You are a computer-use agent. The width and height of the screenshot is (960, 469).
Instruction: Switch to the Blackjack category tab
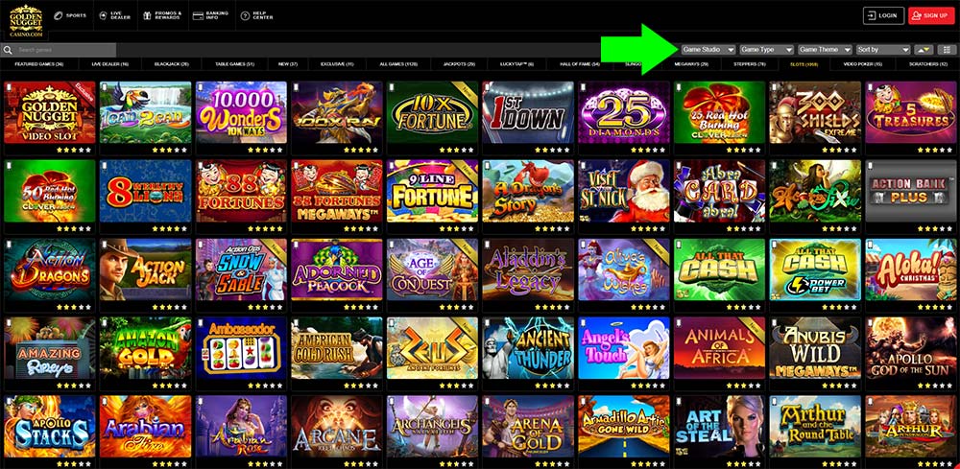click(172, 64)
